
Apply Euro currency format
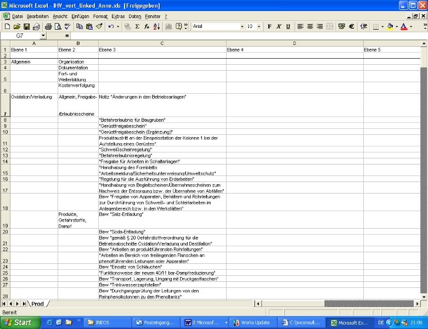(352, 26)
